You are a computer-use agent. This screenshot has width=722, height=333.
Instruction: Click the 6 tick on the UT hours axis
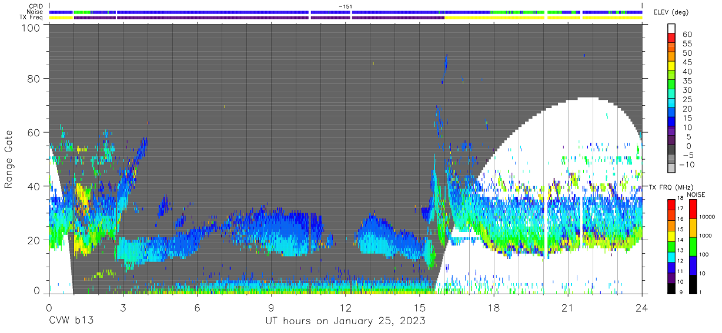198,307
